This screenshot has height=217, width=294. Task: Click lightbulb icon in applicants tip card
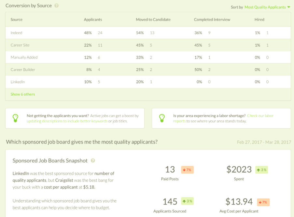point(15,118)
